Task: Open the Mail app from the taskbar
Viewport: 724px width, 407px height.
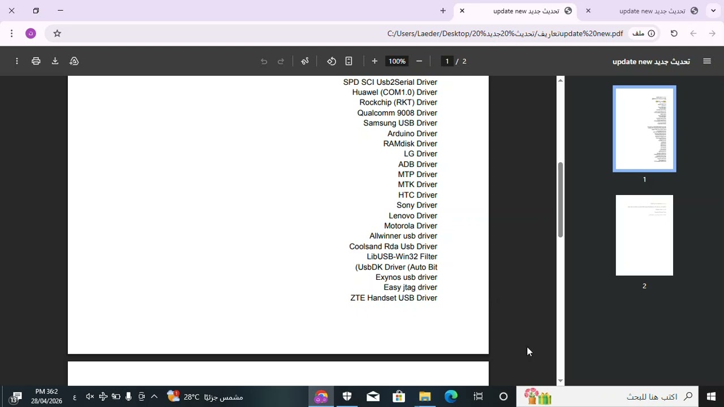Action: [373, 397]
